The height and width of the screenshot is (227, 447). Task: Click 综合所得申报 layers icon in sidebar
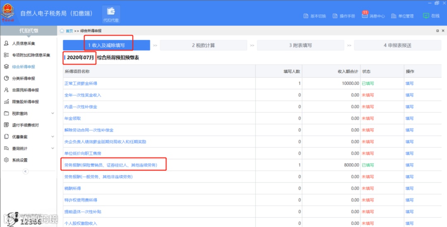tap(6, 67)
